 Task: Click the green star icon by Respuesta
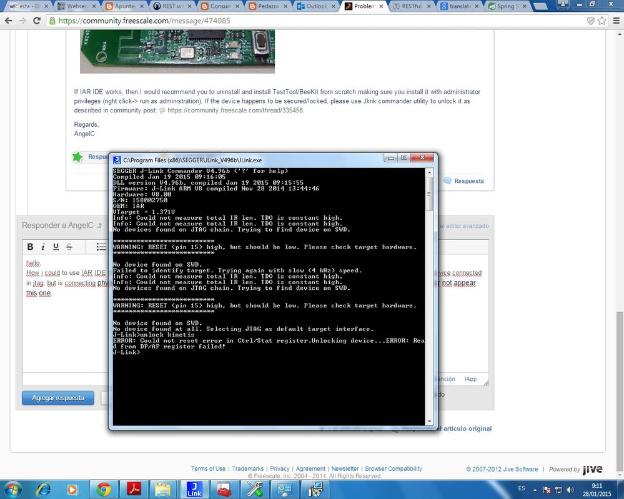click(x=77, y=157)
